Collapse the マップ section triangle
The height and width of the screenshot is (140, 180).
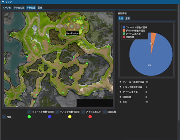pyautogui.click(x=3, y=2)
